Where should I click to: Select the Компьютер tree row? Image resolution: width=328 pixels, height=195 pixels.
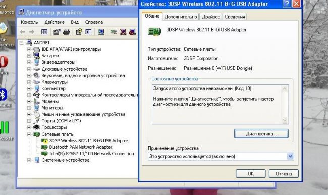click(x=53, y=88)
